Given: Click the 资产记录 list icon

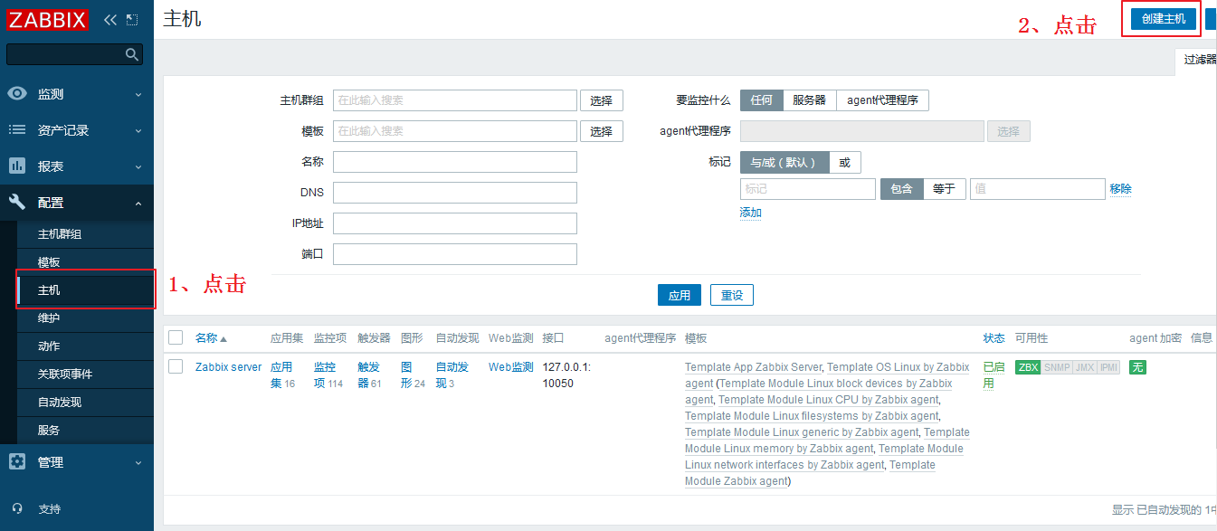Looking at the screenshot, I should click(x=17, y=129).
